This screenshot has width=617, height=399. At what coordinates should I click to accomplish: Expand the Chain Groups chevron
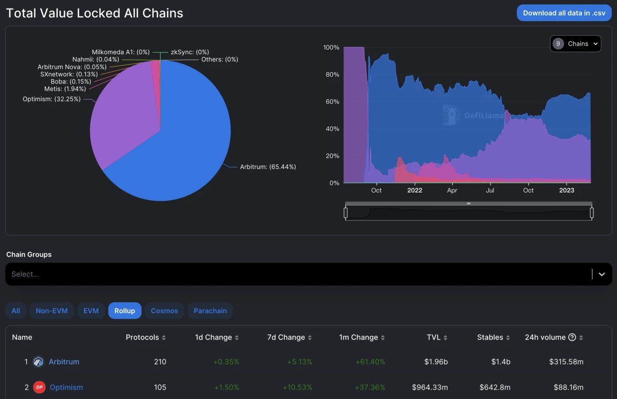point(602,274)
